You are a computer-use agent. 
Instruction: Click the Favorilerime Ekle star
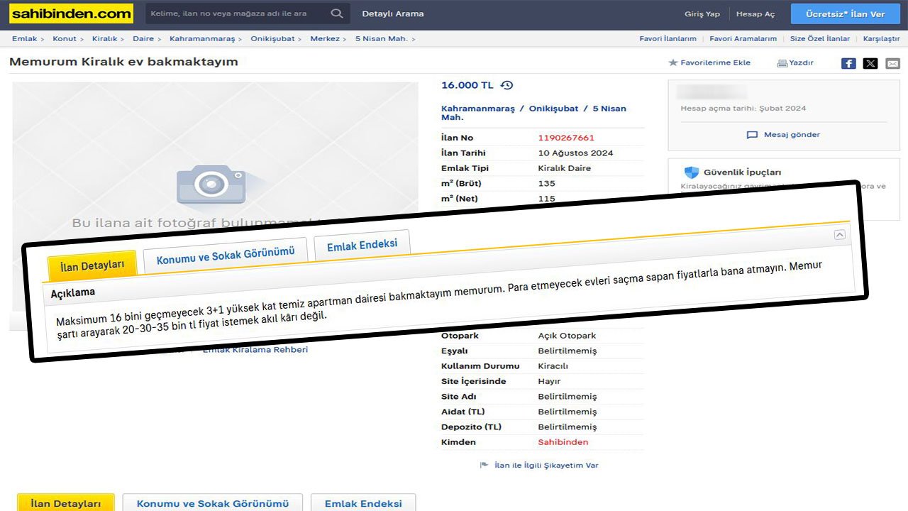coord(673,63)
